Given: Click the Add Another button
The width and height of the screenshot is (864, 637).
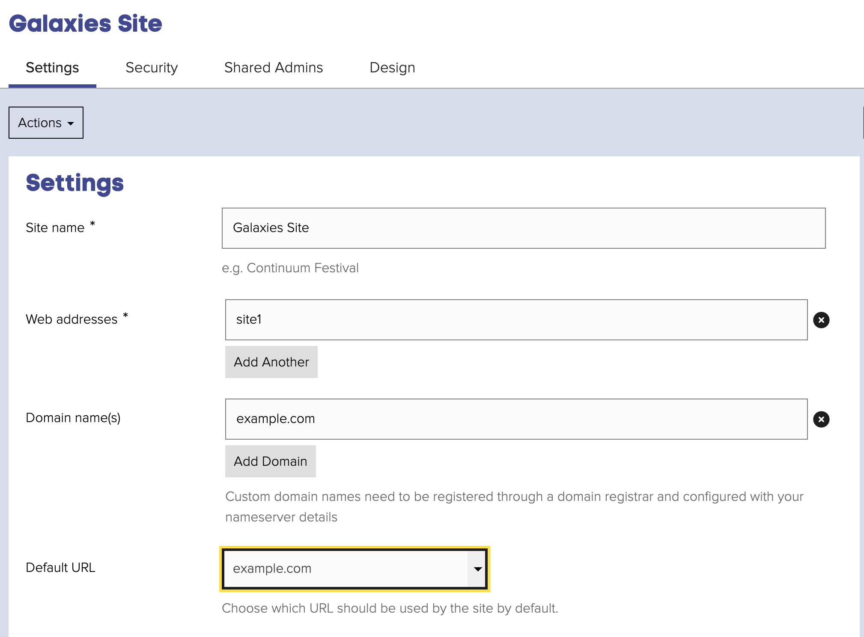Looking at the screenshot, I should pos(271,362).
